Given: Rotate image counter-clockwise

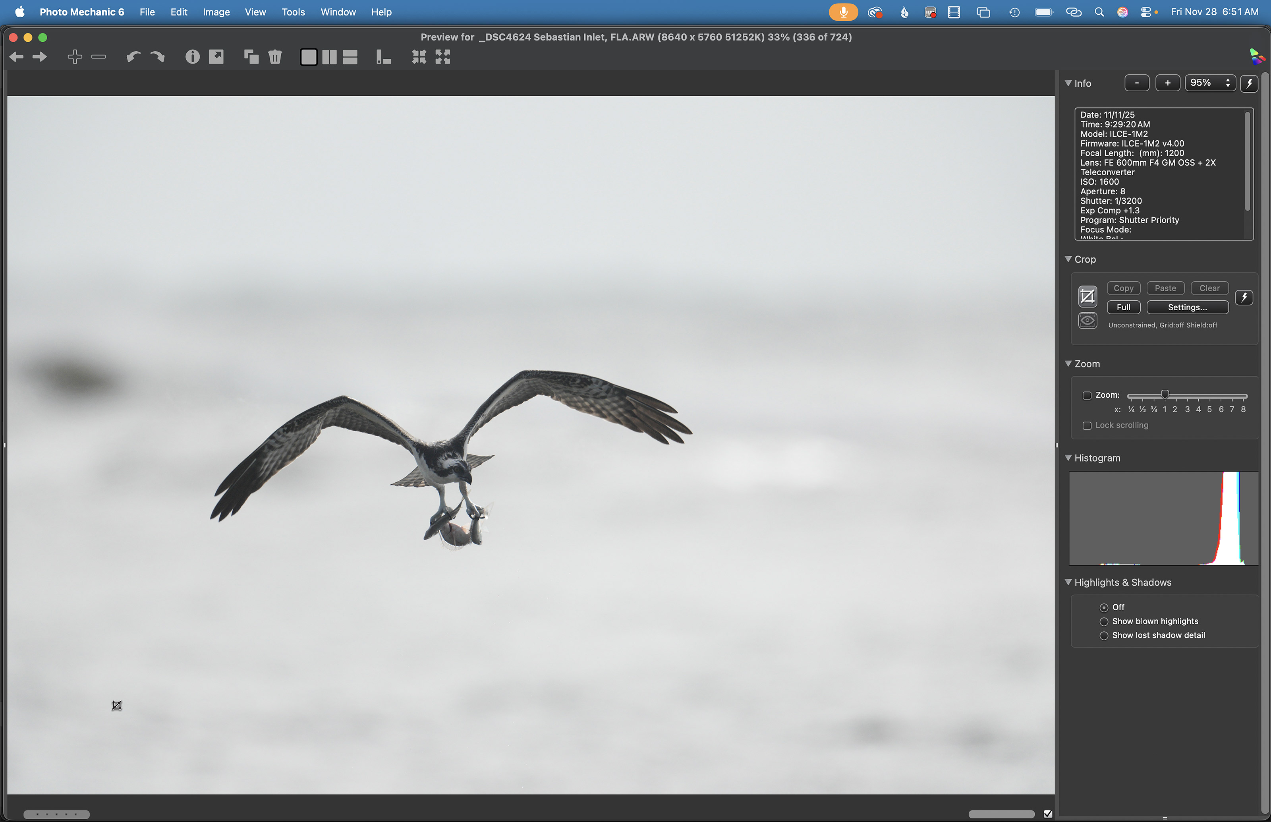Looking at the screenshot, I should [x=133, y=56].
